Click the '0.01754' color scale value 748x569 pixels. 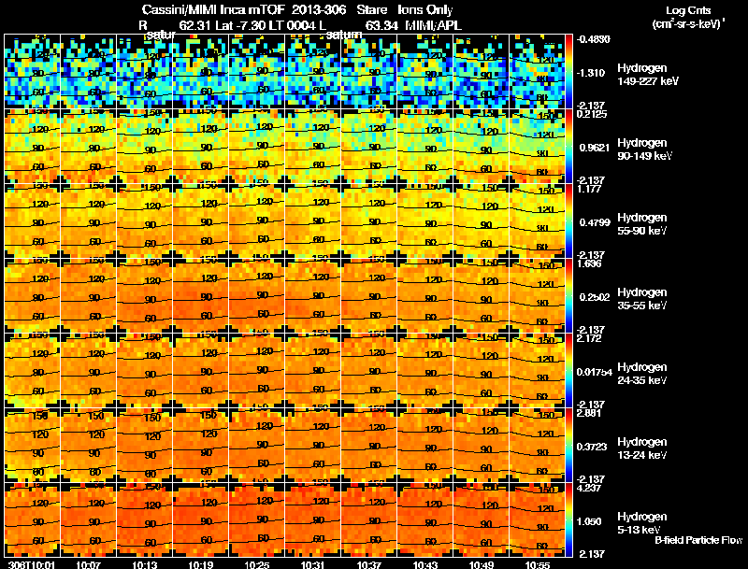(x=595, y=372)
